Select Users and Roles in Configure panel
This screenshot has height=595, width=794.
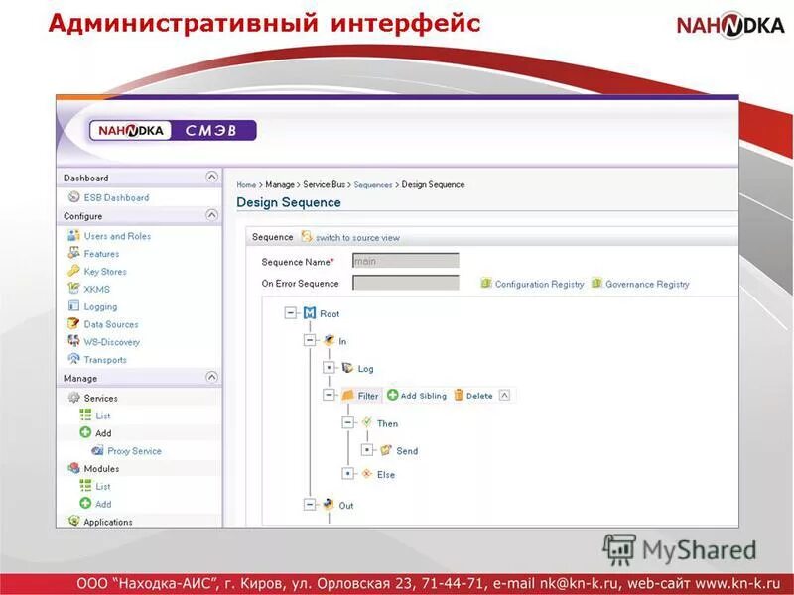pos(116,236)
